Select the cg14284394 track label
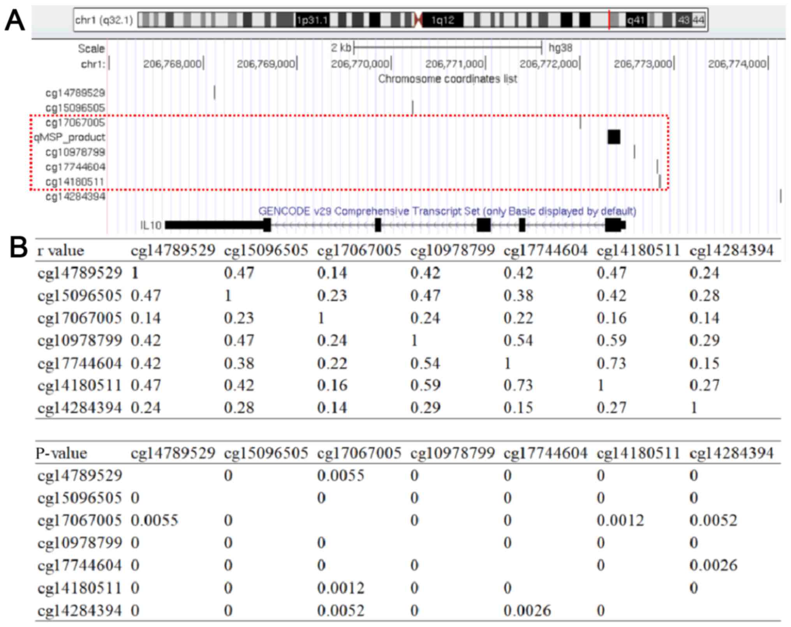 click(75, 196)
